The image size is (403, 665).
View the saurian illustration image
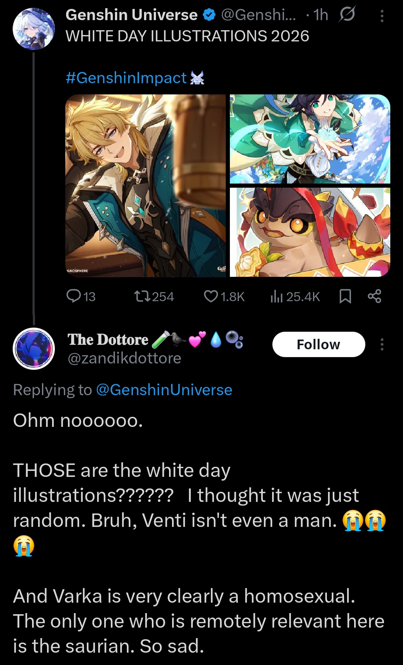310,232
